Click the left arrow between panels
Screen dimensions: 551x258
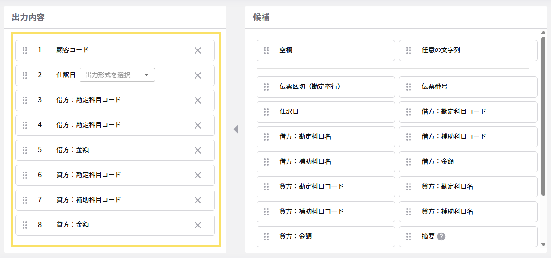[x=236, y=129]
